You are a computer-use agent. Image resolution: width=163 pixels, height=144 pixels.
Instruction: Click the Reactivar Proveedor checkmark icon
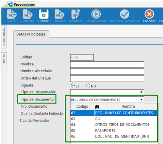pyautogui.click(x=124, y=14)
